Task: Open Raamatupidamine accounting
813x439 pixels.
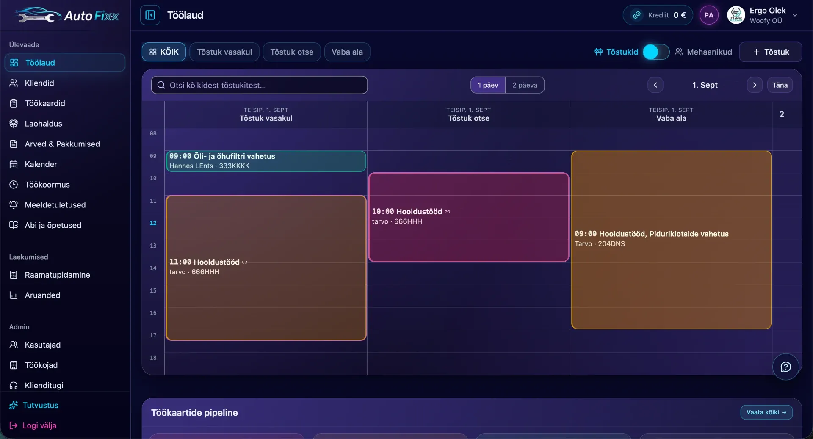Action: coord(65,275)
